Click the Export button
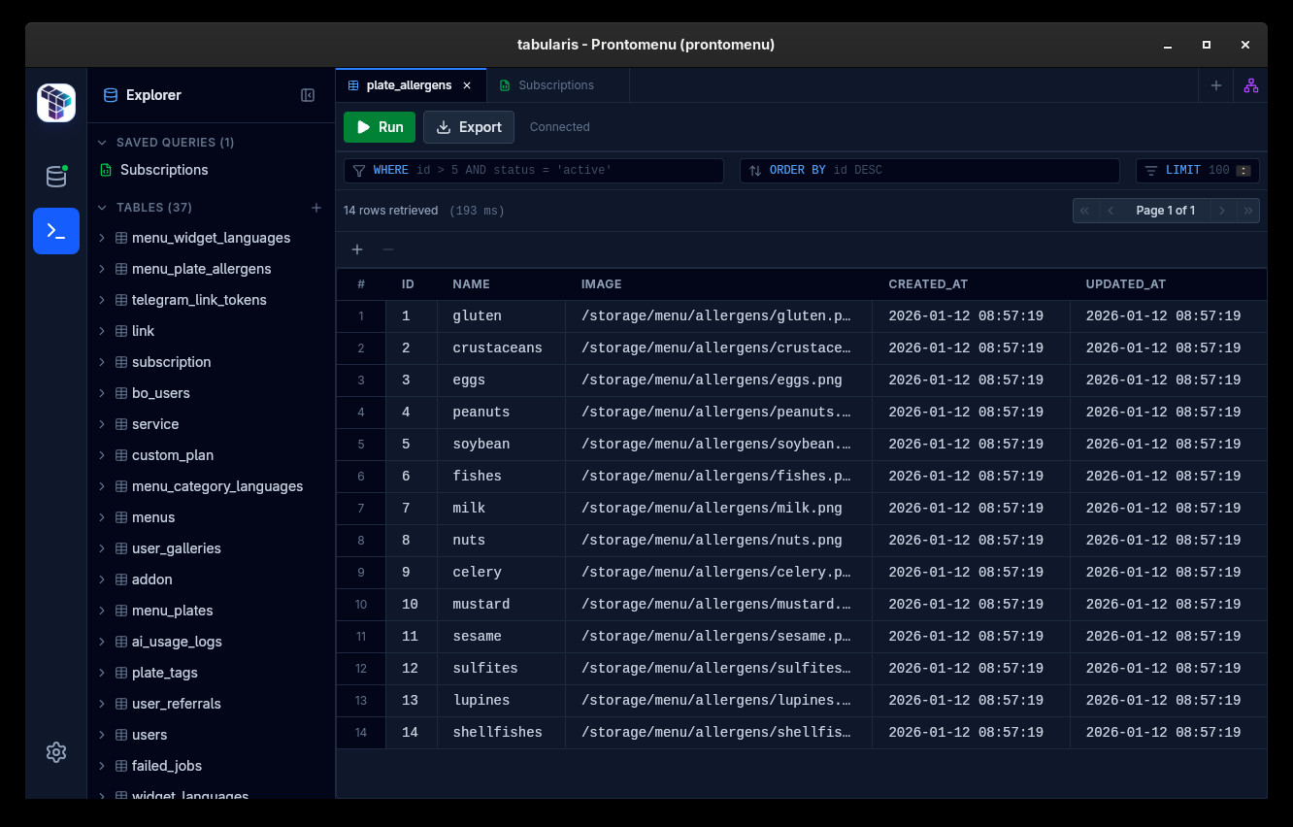 tap(469, 127)
